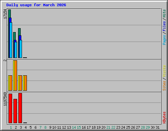Viewport: 168px width, 131px height.
Task: Click day 19 on the date axis
Action: pyautogui.click(x=98, y=127)
